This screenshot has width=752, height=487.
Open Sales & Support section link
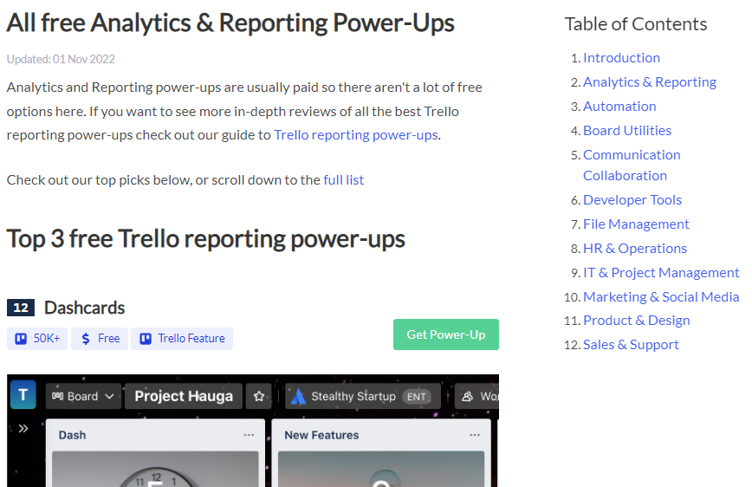[631, 345]
